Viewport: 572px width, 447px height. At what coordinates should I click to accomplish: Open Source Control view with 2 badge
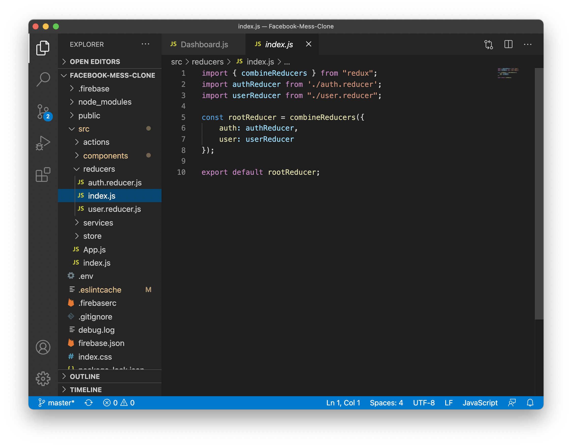coord(43,112)
